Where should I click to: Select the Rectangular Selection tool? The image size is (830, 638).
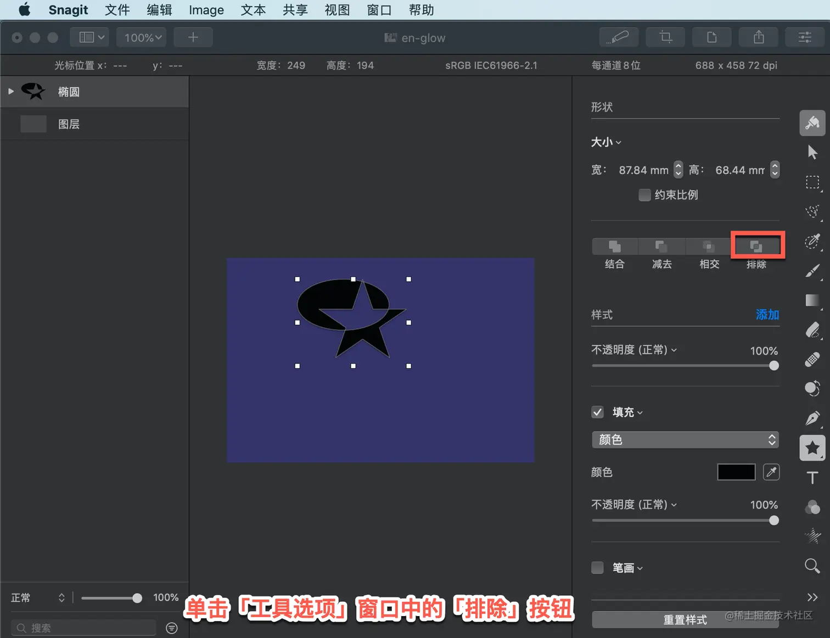pyautogui.click(x=812, y=182)
